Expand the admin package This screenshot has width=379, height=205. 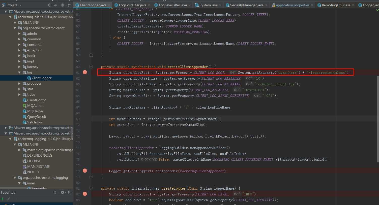pos(19,33)
